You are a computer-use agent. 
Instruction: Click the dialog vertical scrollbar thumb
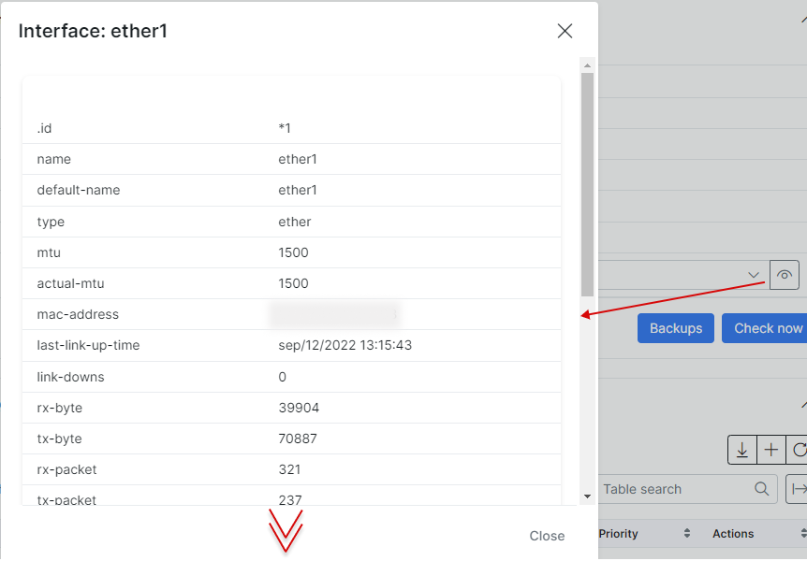[587, 184]
